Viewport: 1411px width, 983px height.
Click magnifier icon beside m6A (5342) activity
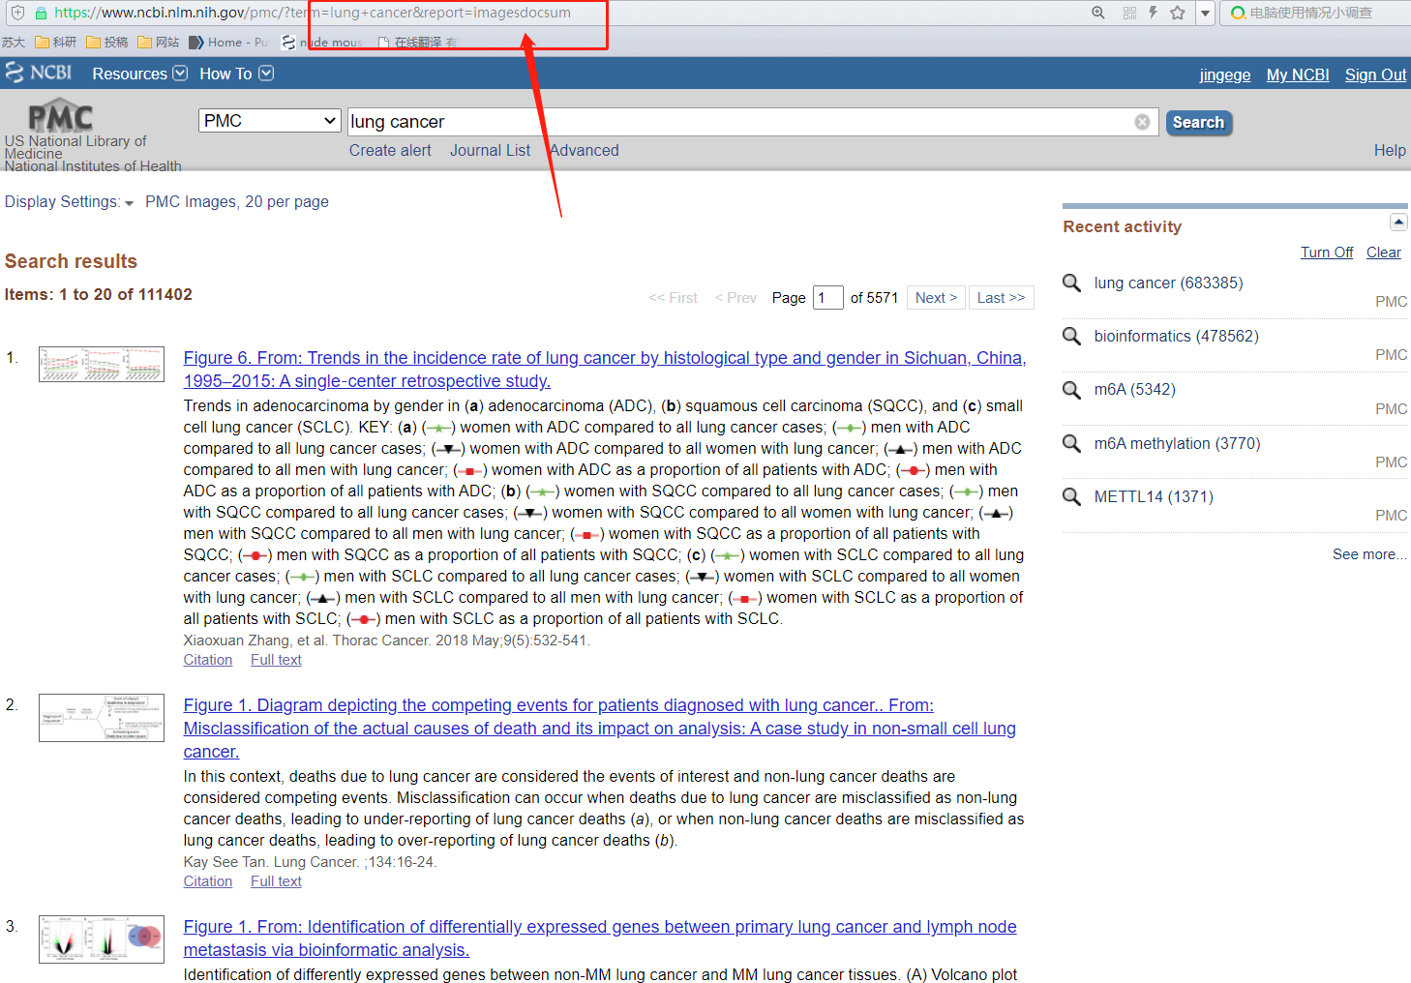tap(1071, 389)
